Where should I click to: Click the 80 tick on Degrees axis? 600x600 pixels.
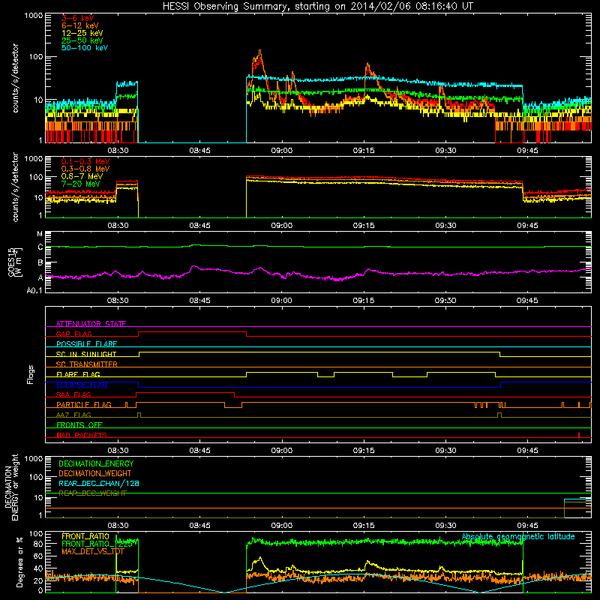(38, 544)
